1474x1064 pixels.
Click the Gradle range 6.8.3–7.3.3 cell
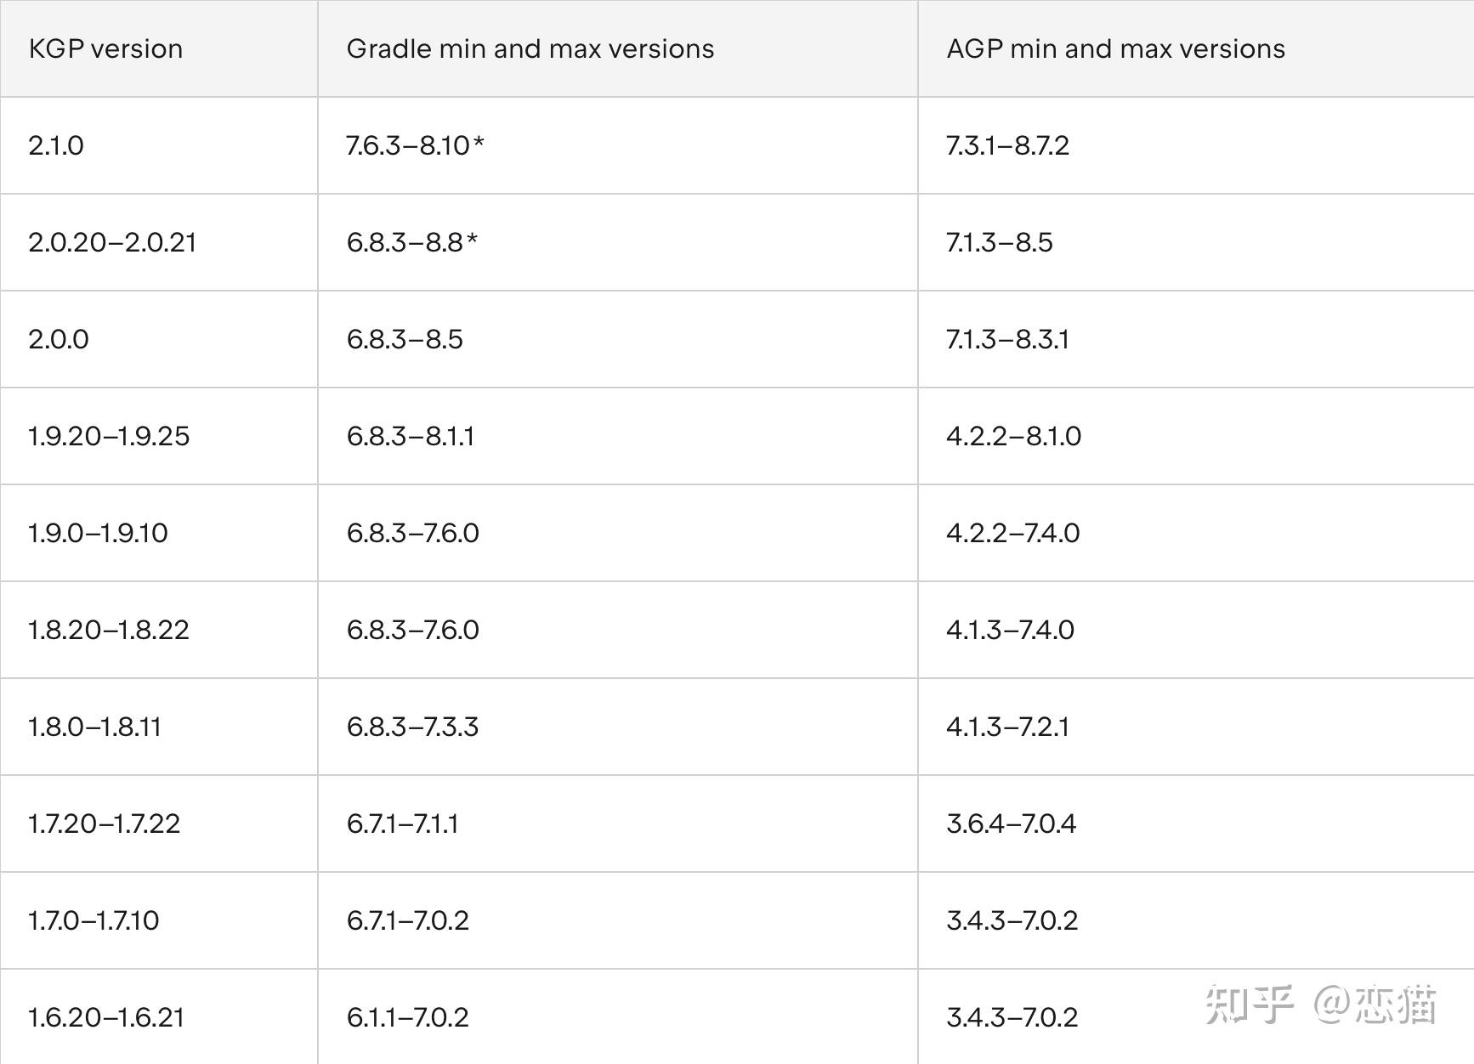coord(412,727)
